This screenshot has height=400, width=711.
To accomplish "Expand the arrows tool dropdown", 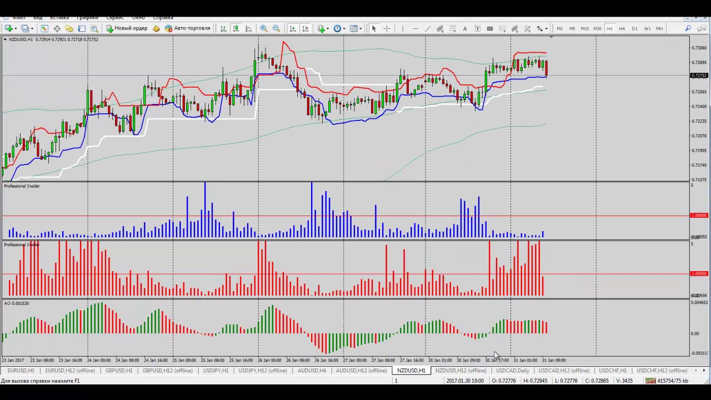I will pos(547,28).
